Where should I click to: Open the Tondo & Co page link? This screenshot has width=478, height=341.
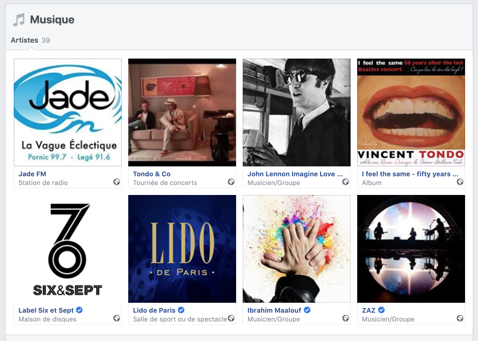(x=152, y=174)
